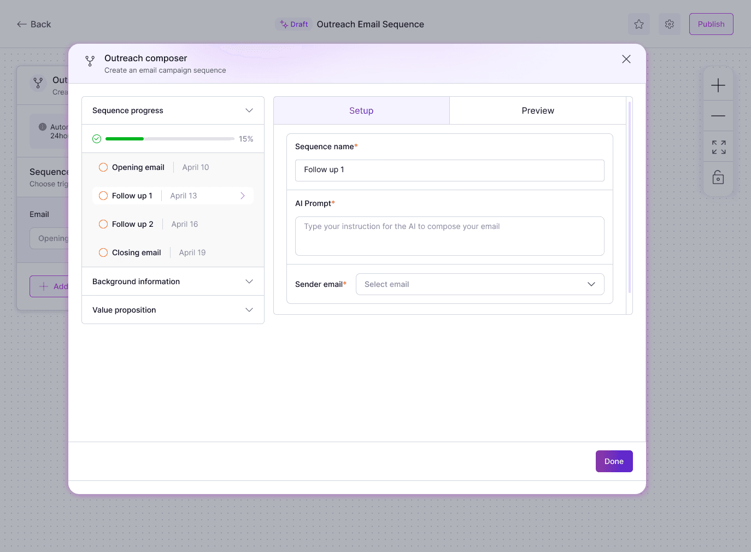Open settings gear icon in header

670,24
